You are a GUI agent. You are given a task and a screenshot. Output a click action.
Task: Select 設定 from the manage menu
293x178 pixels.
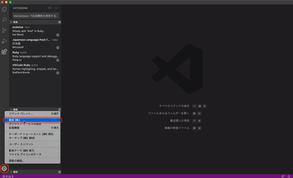(x=32, y=120)
